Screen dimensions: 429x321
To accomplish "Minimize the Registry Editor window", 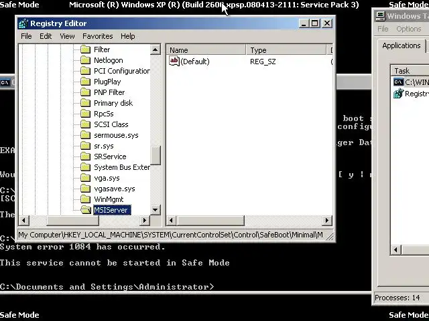I will tap(303, 23).
